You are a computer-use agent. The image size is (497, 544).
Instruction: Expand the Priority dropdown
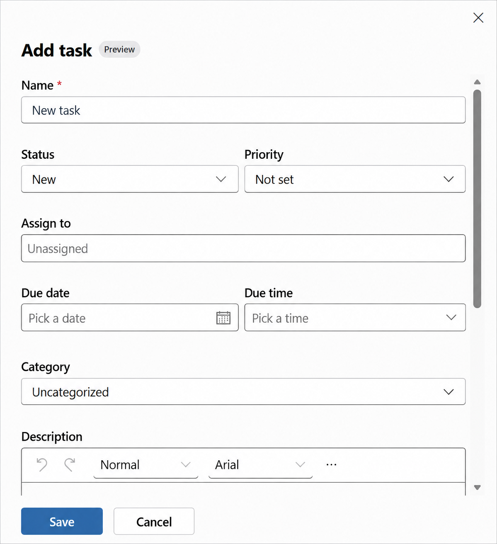355,179
